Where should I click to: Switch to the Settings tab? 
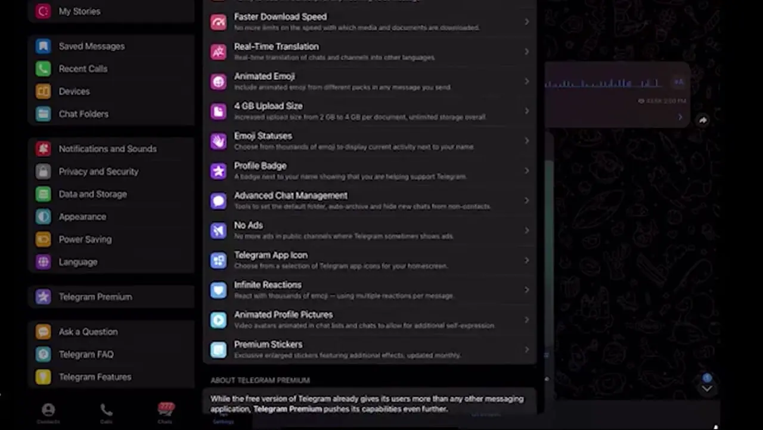pyautogui.click(x=224, y=417)
